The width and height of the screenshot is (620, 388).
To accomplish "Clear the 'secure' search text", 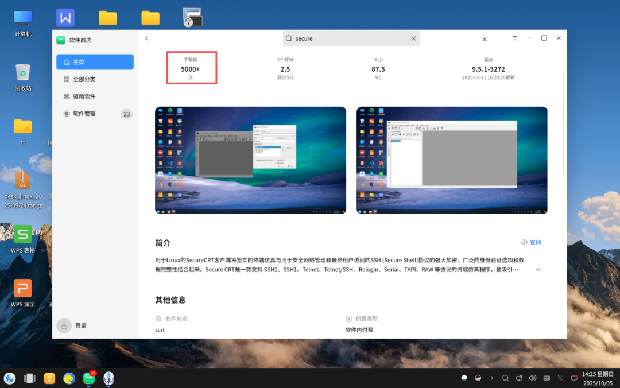I will (x=413, y=38).
